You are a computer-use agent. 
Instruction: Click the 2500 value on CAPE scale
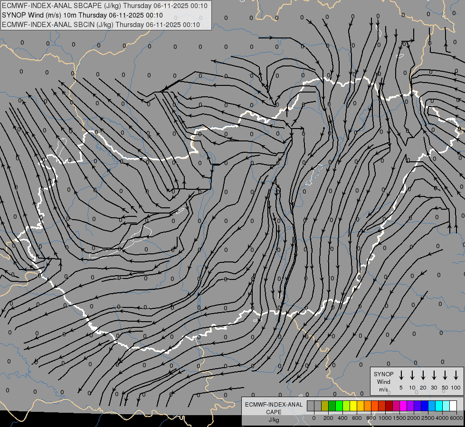(x=428, y=418)
